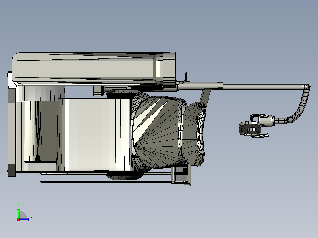Select the lamp head at arm's end
Screen dimensions: 318x238
pyautogui.click(x=250, y=128)
